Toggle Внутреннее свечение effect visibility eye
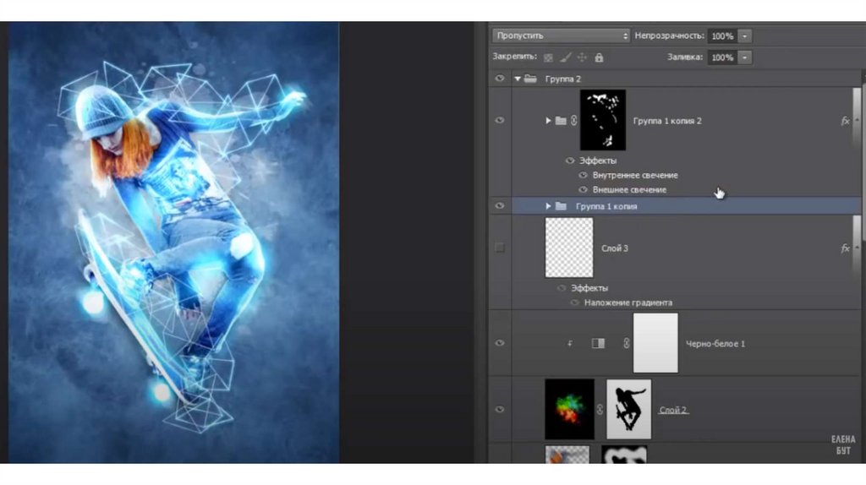 point(583,175)
